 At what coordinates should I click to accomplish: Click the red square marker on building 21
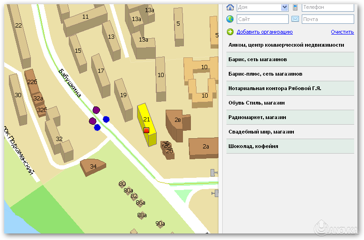click(146, 130)
